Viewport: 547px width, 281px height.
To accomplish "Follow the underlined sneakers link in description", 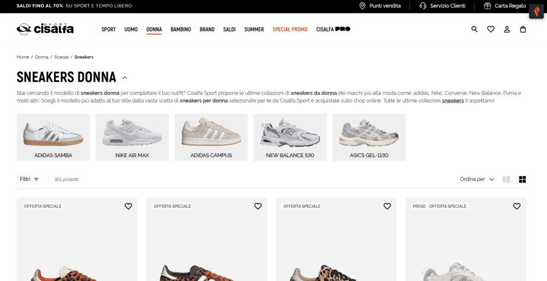I will click(453, 101).
